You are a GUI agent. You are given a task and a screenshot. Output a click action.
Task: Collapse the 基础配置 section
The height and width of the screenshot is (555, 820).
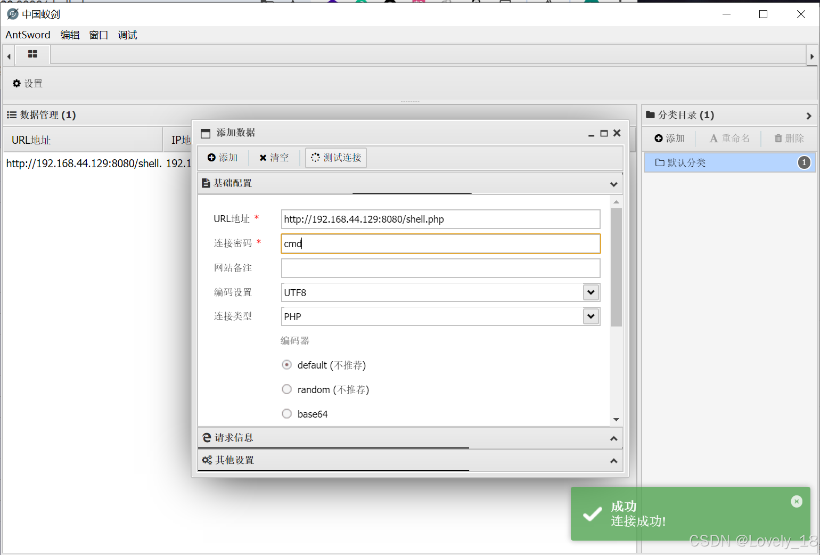click(x=614, y=184)
